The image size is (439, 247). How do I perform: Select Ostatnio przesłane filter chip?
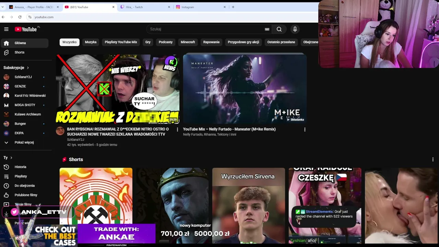coord(281,42)
